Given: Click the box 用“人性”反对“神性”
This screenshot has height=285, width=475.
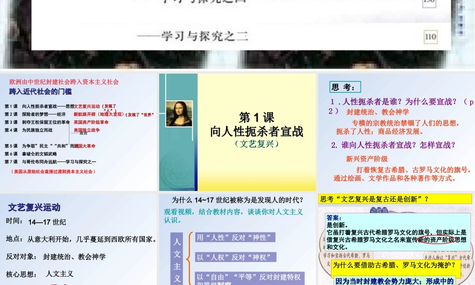Looking at the screenshot, I should coord(235,237).
